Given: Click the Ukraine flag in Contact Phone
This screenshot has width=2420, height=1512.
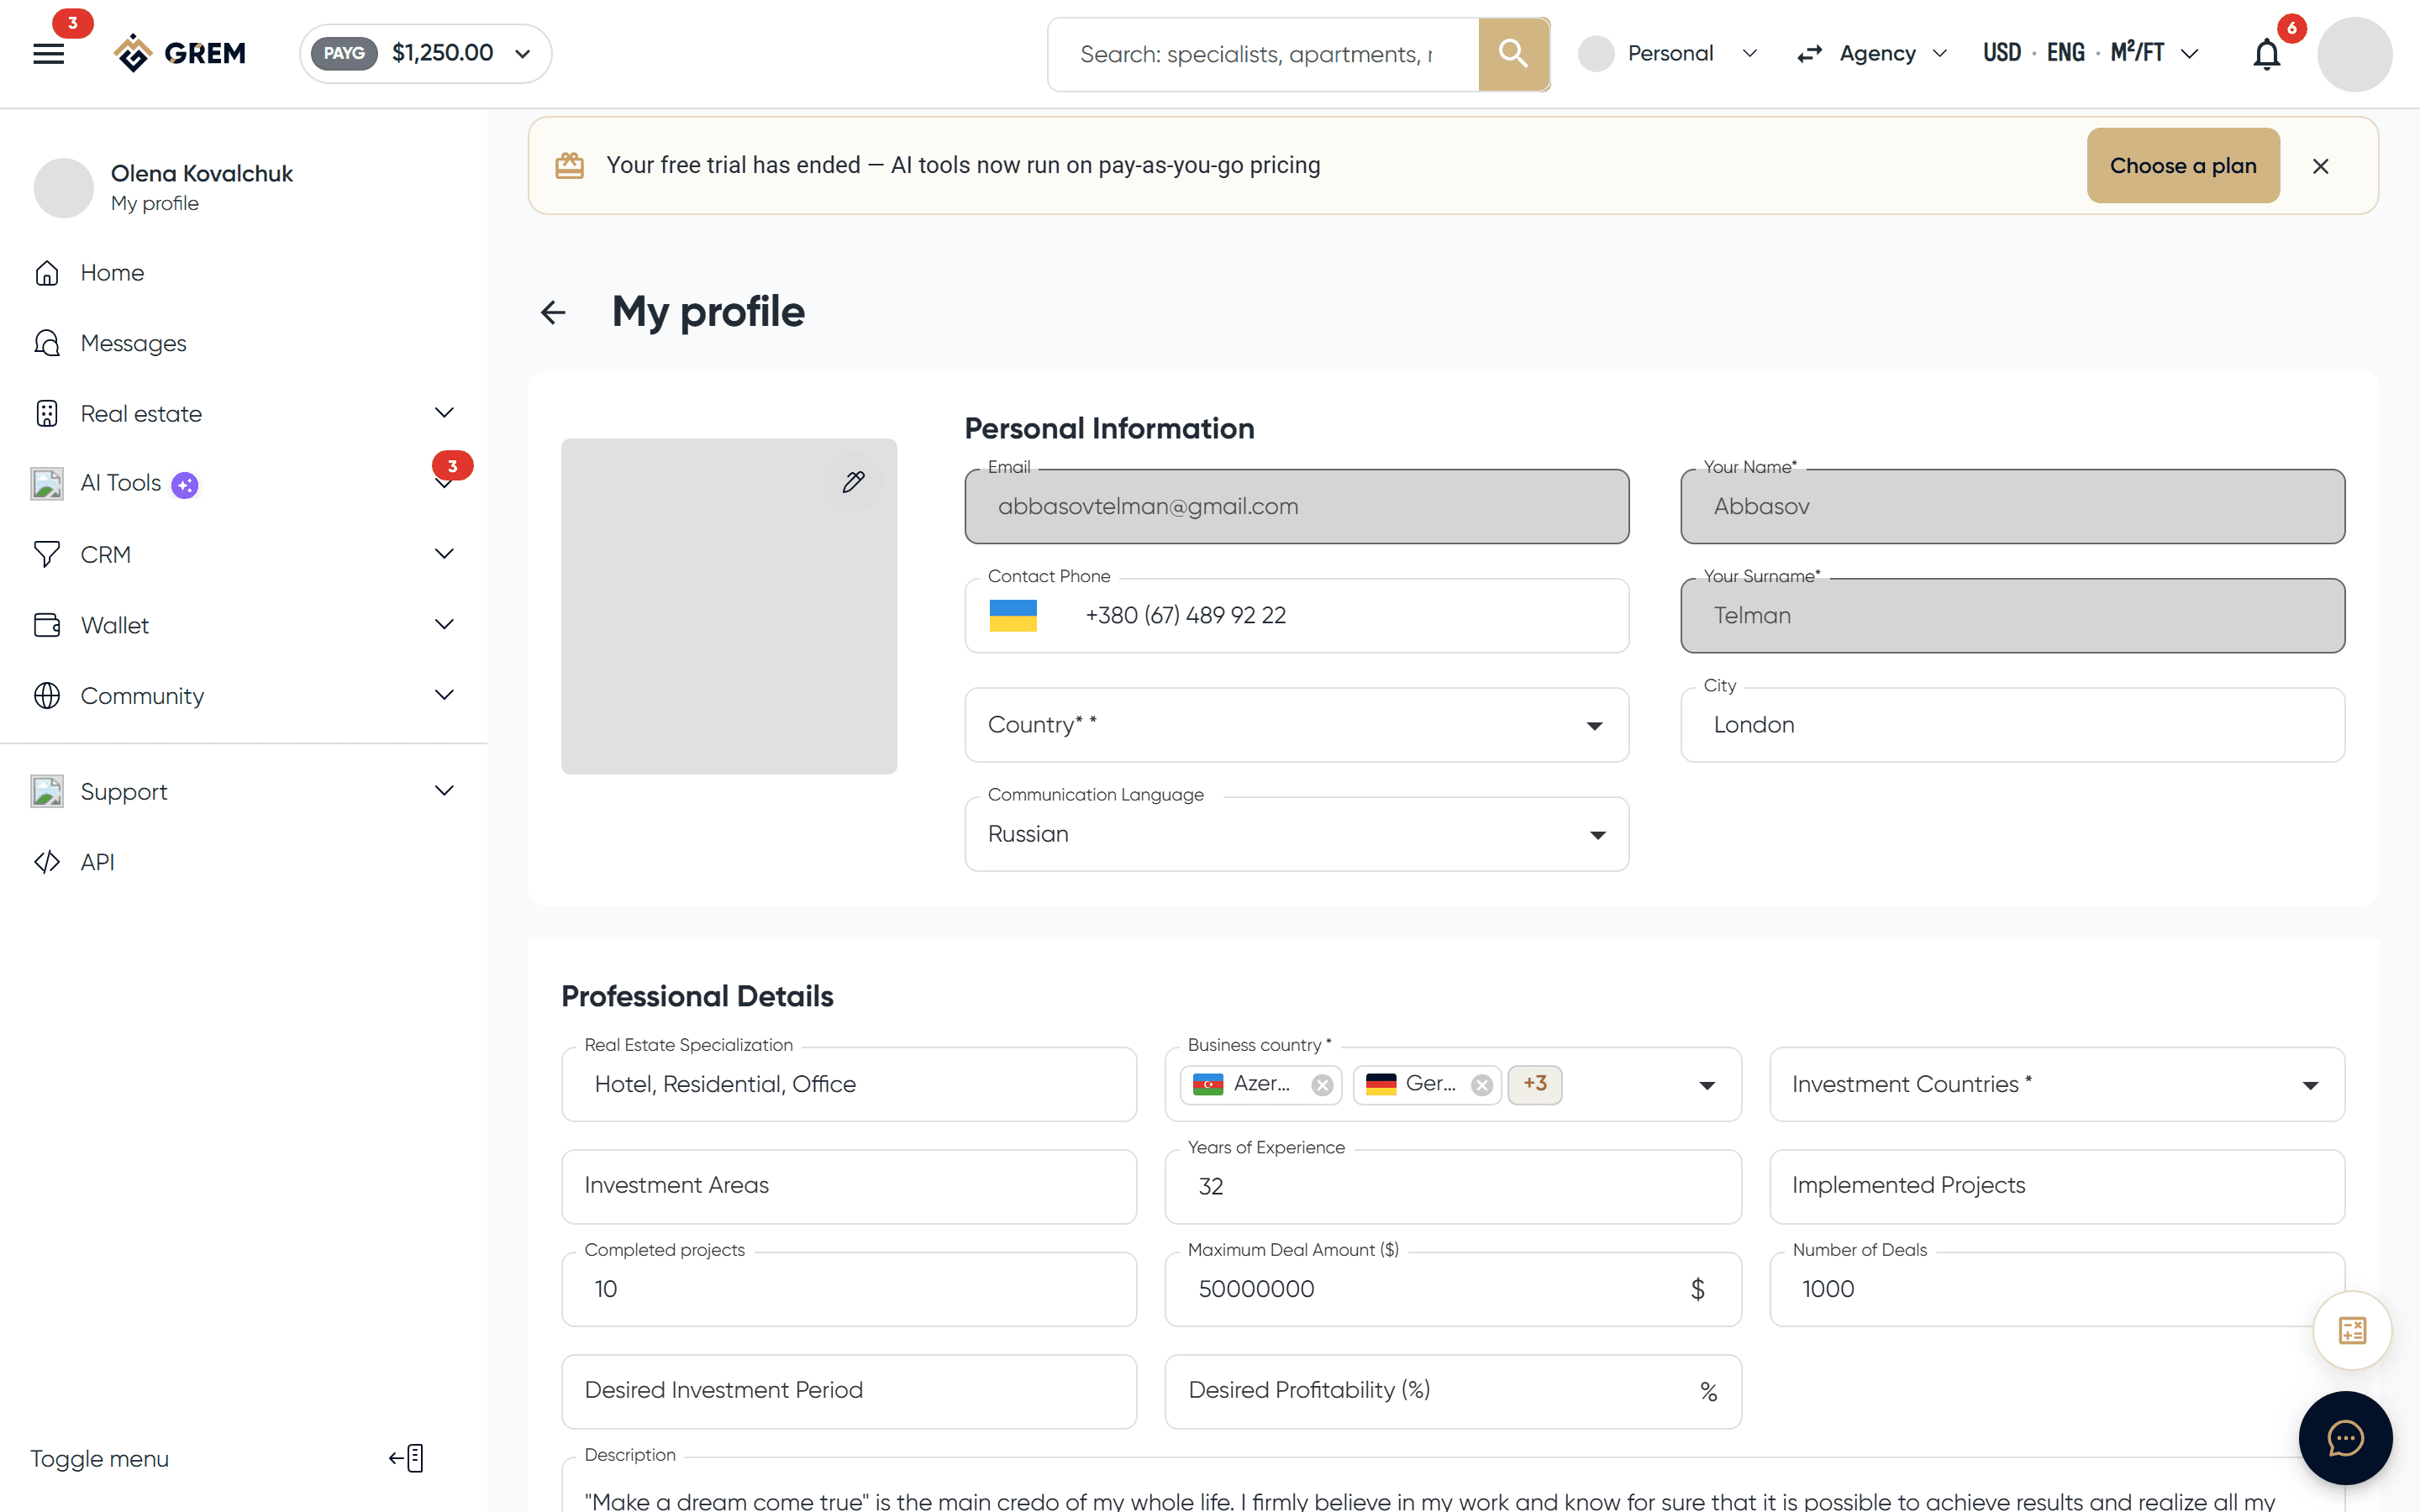Looking at the screenshot, I should click(1013, 615).
